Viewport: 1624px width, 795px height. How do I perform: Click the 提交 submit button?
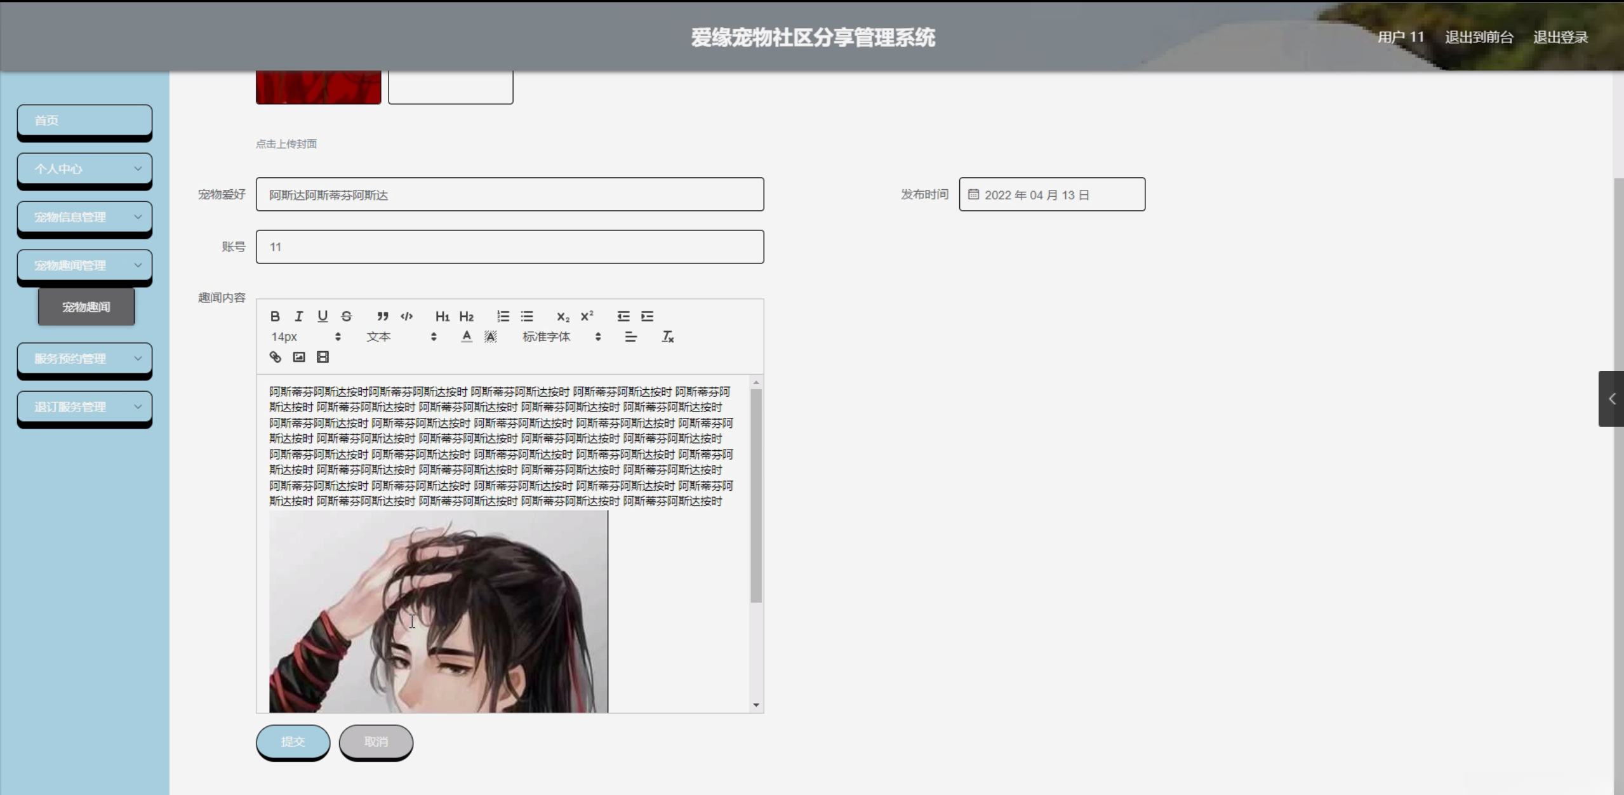[293, 741]
